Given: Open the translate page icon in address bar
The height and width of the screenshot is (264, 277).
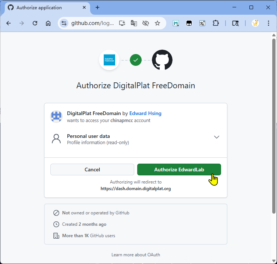Looking at the screenshot, I should (134, 23).
